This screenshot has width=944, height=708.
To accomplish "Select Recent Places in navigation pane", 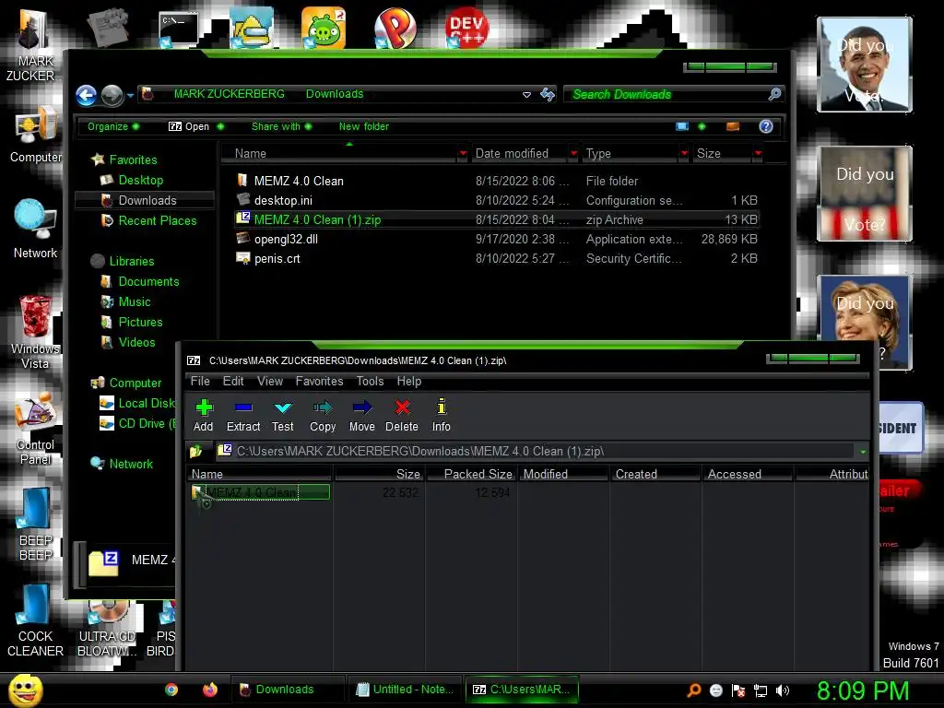I will [x=157, y=221].
